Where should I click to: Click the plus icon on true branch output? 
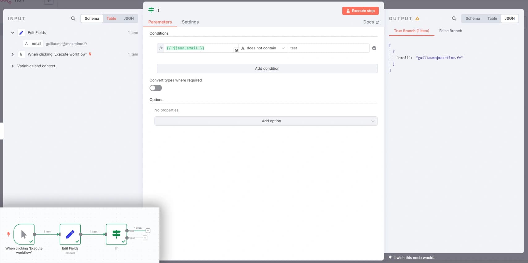click(x=148, y=231)
